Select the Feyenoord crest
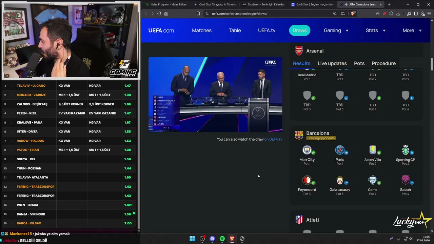The width and height of the screenshot is (434, 244). point(307,180)
